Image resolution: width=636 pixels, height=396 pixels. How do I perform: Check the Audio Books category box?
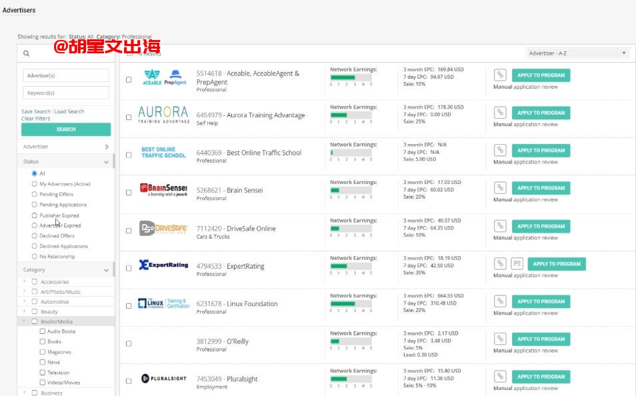pos(42,331)
